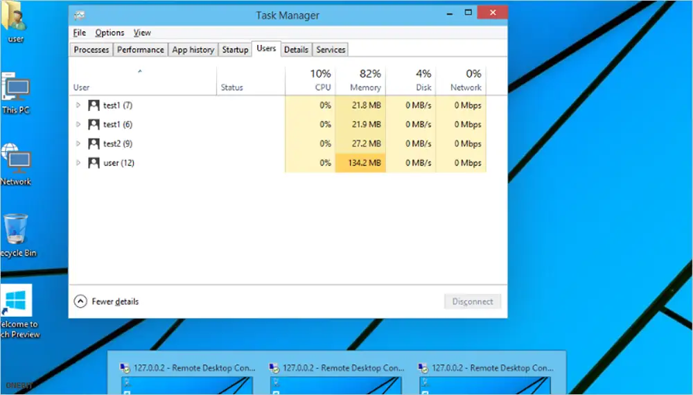This screenshot has height=395, width=693.
Task: Open the Options menu
Action: point(109,33)
